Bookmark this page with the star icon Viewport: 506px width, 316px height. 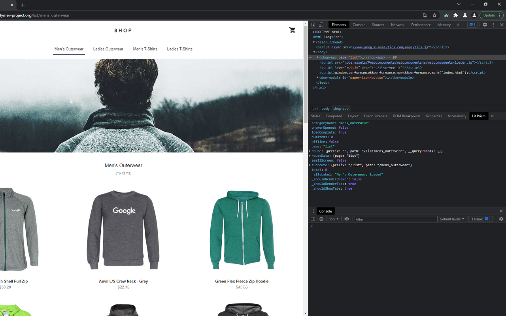tap(434, 15)
